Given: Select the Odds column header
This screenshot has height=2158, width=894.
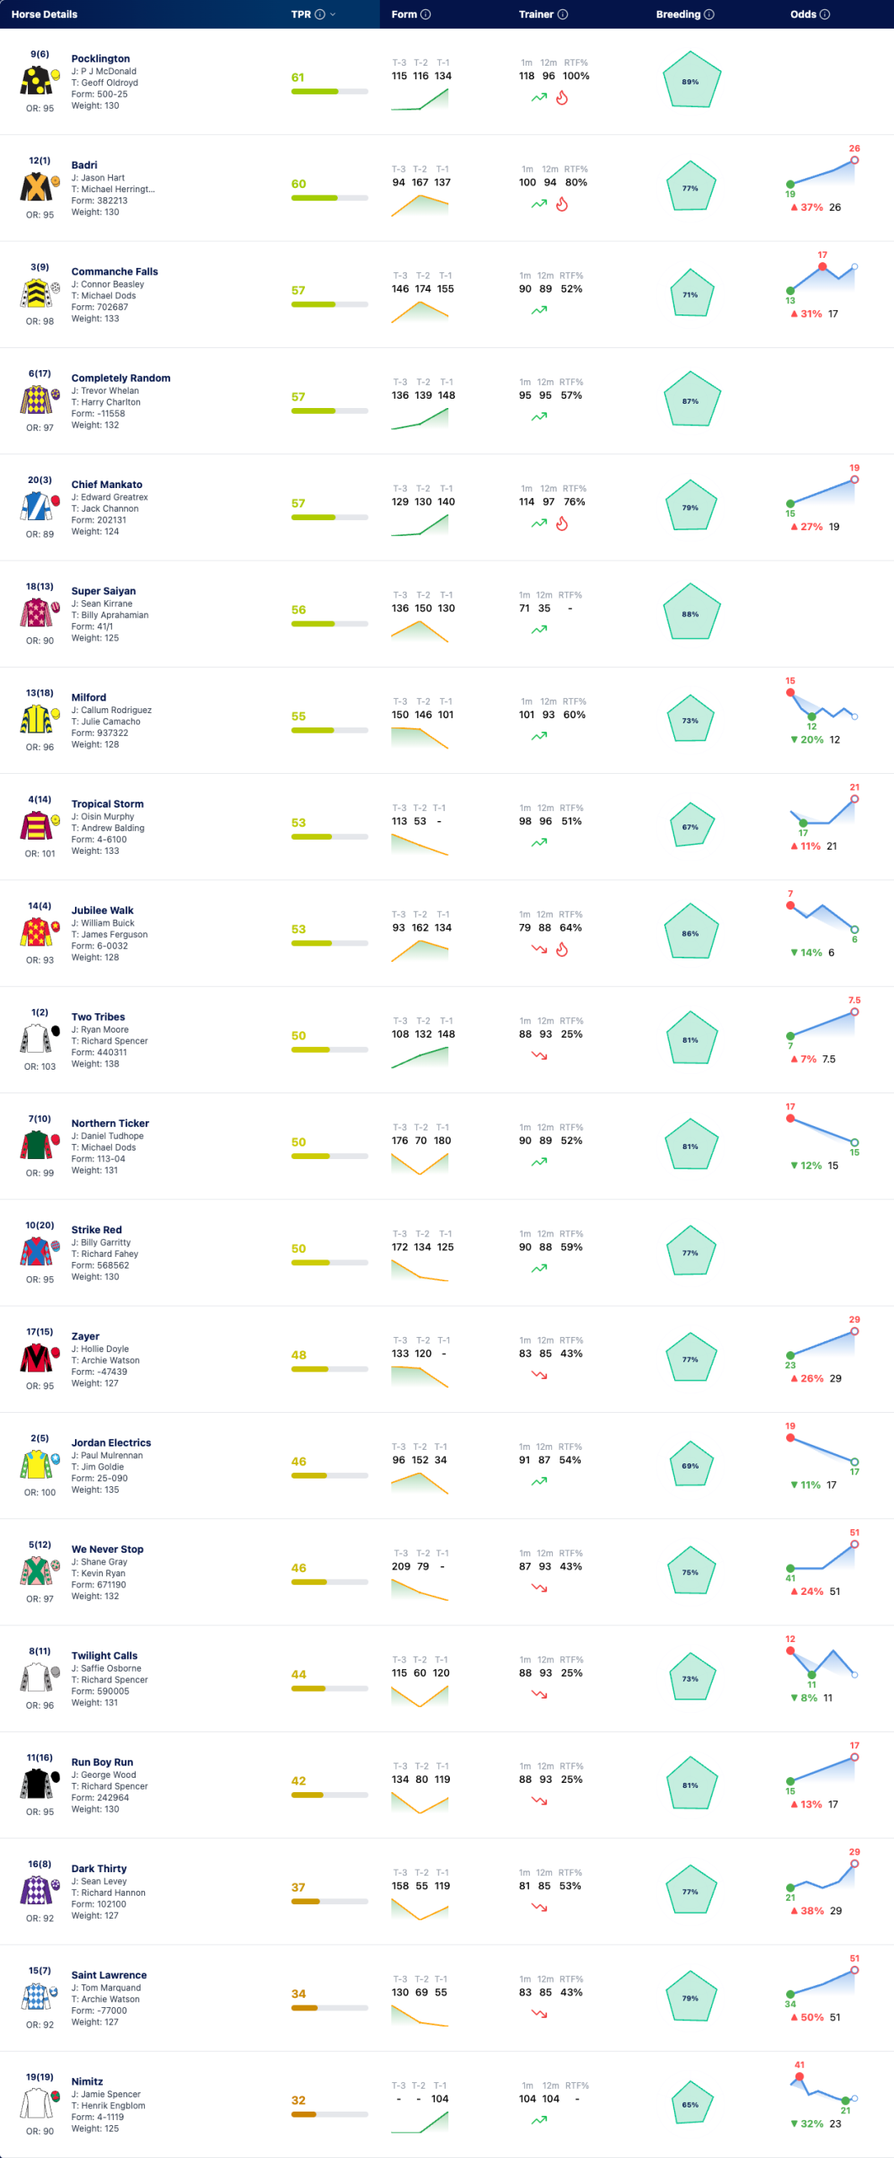Looking at the screenshot, I should pos(803,14).
